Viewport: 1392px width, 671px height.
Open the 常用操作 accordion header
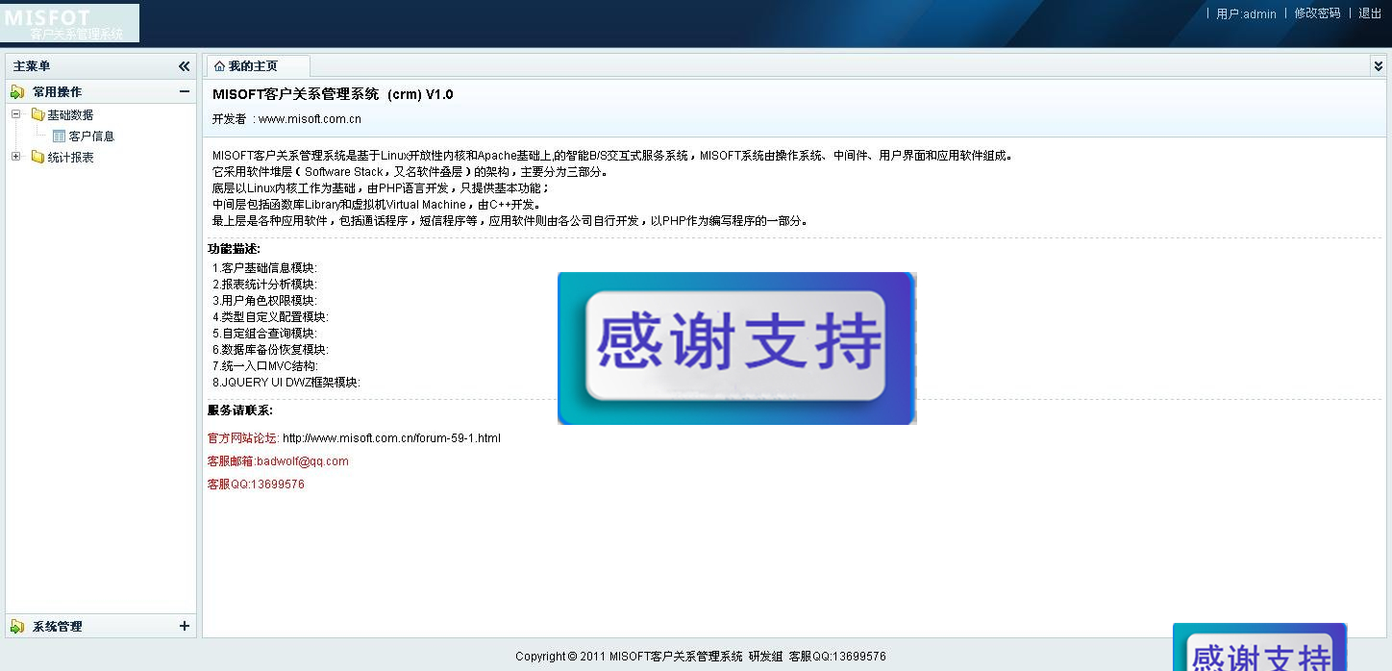click(101, 92)
